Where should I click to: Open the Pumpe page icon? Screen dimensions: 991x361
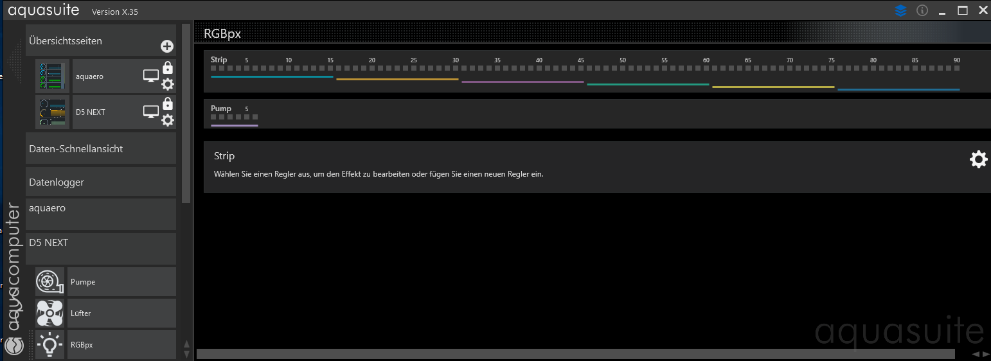[49, 282]
